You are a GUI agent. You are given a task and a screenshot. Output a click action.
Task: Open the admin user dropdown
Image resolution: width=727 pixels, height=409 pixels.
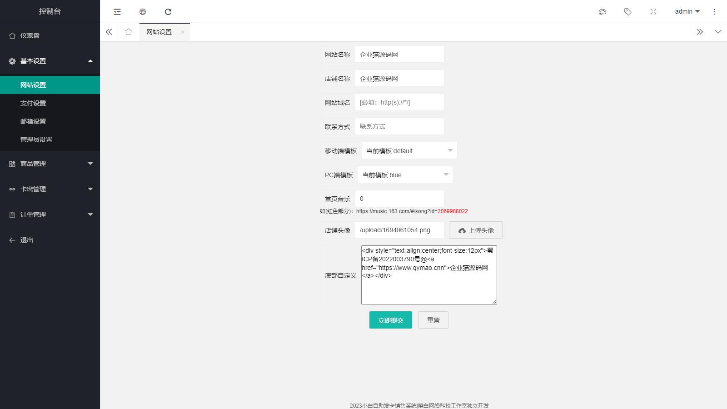(687, 12)
